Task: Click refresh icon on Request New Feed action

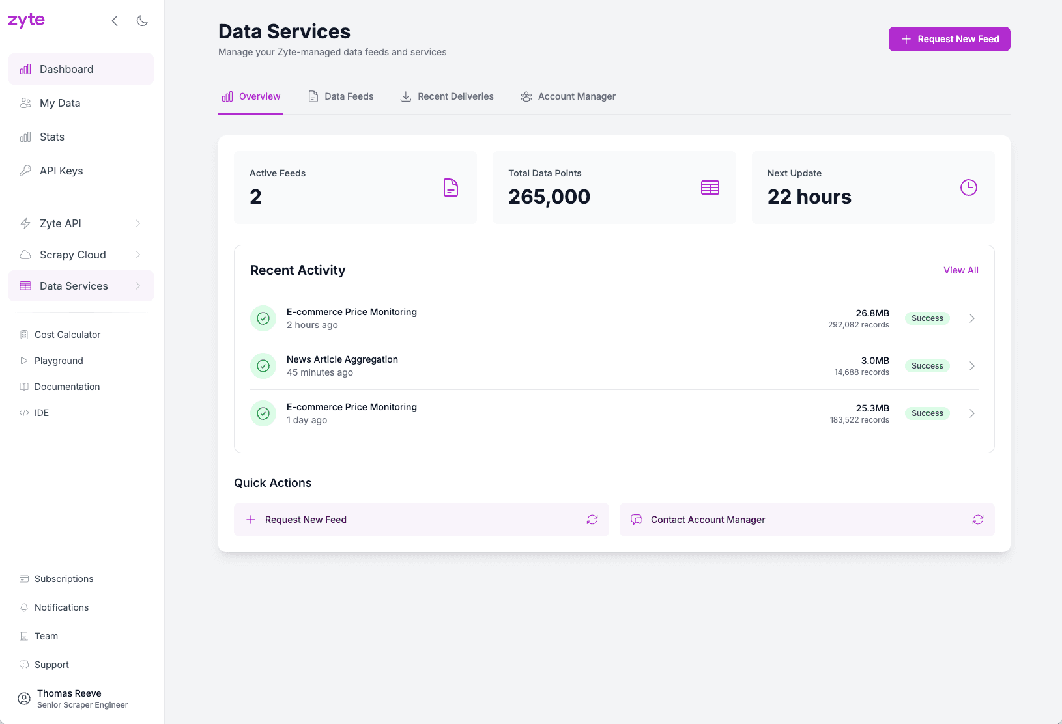Action: tap(592, 520)
